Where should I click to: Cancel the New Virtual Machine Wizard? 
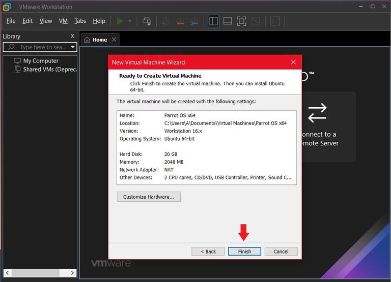[x=281, y=252]
